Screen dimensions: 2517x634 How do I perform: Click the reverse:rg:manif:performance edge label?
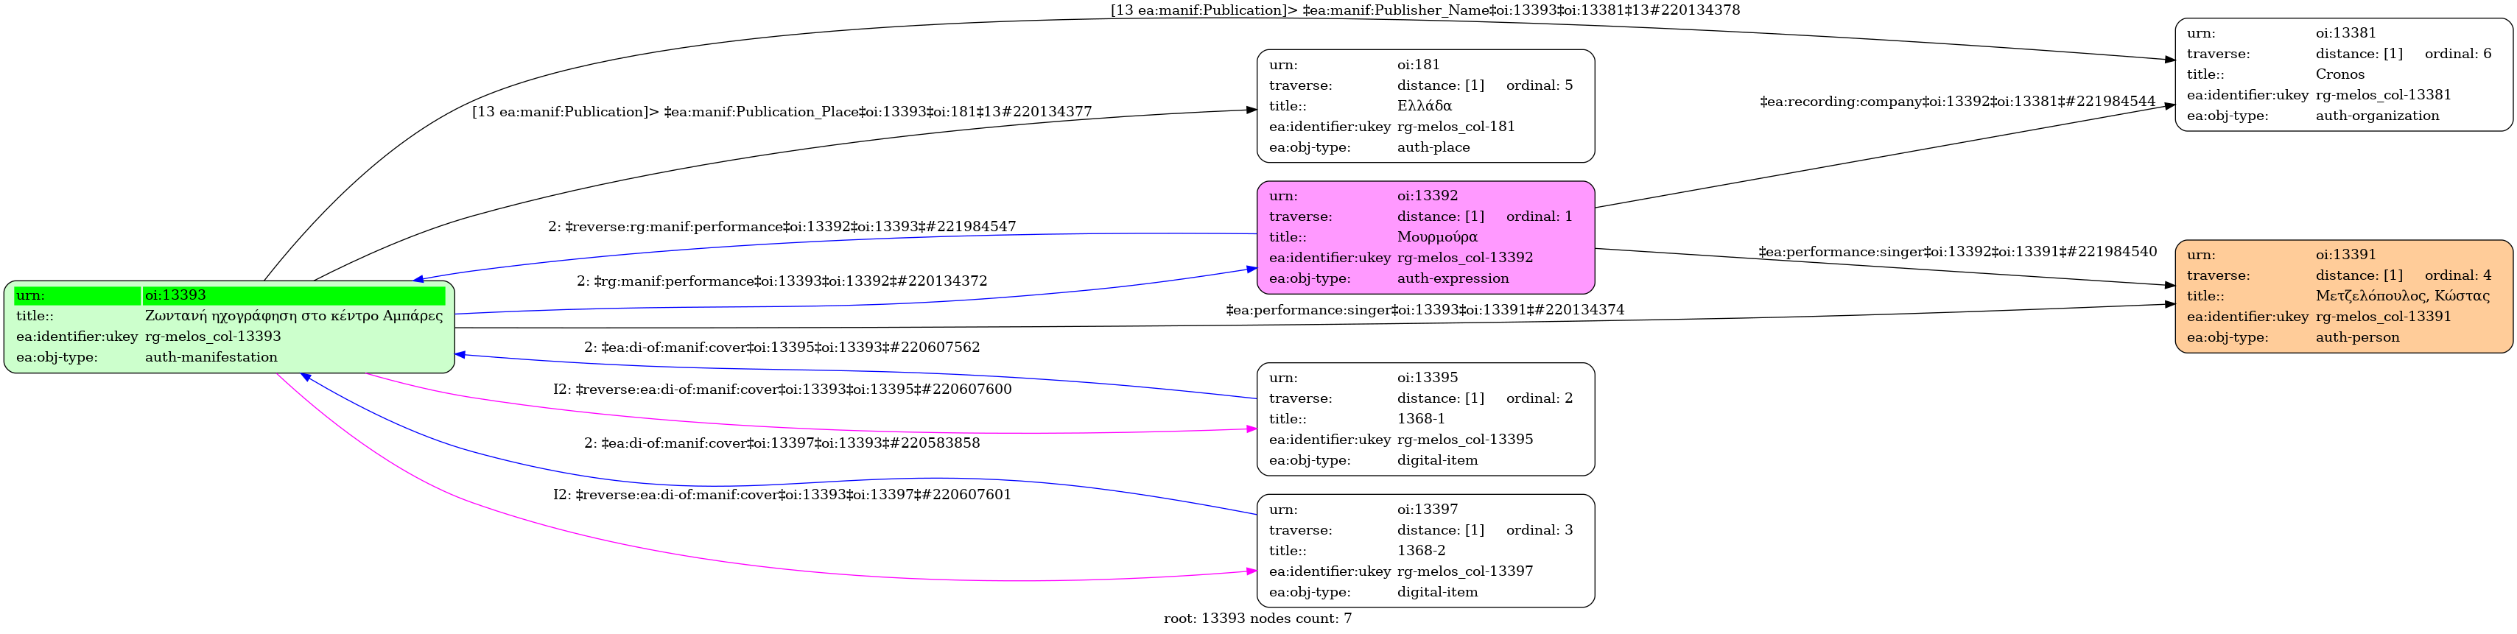pos(782,227)
